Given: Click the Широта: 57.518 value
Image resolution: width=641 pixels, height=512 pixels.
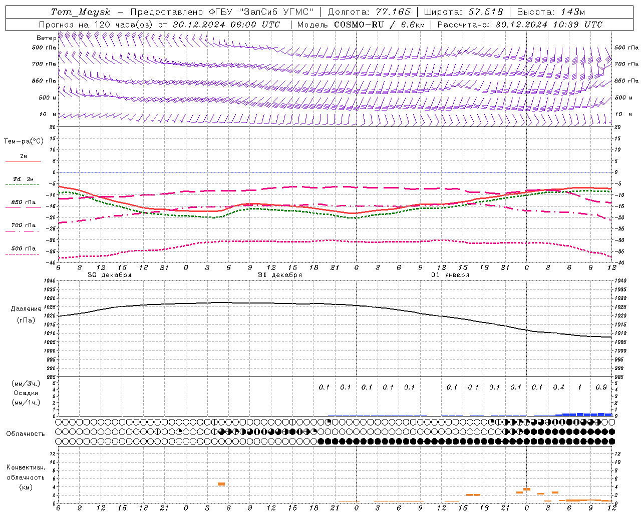Looking at the screenshot, I should coord(463,12).
